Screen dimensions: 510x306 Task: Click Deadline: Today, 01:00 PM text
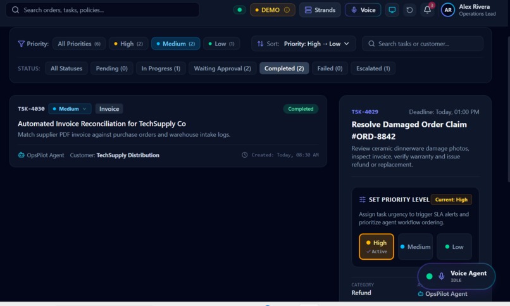point(444,112)
